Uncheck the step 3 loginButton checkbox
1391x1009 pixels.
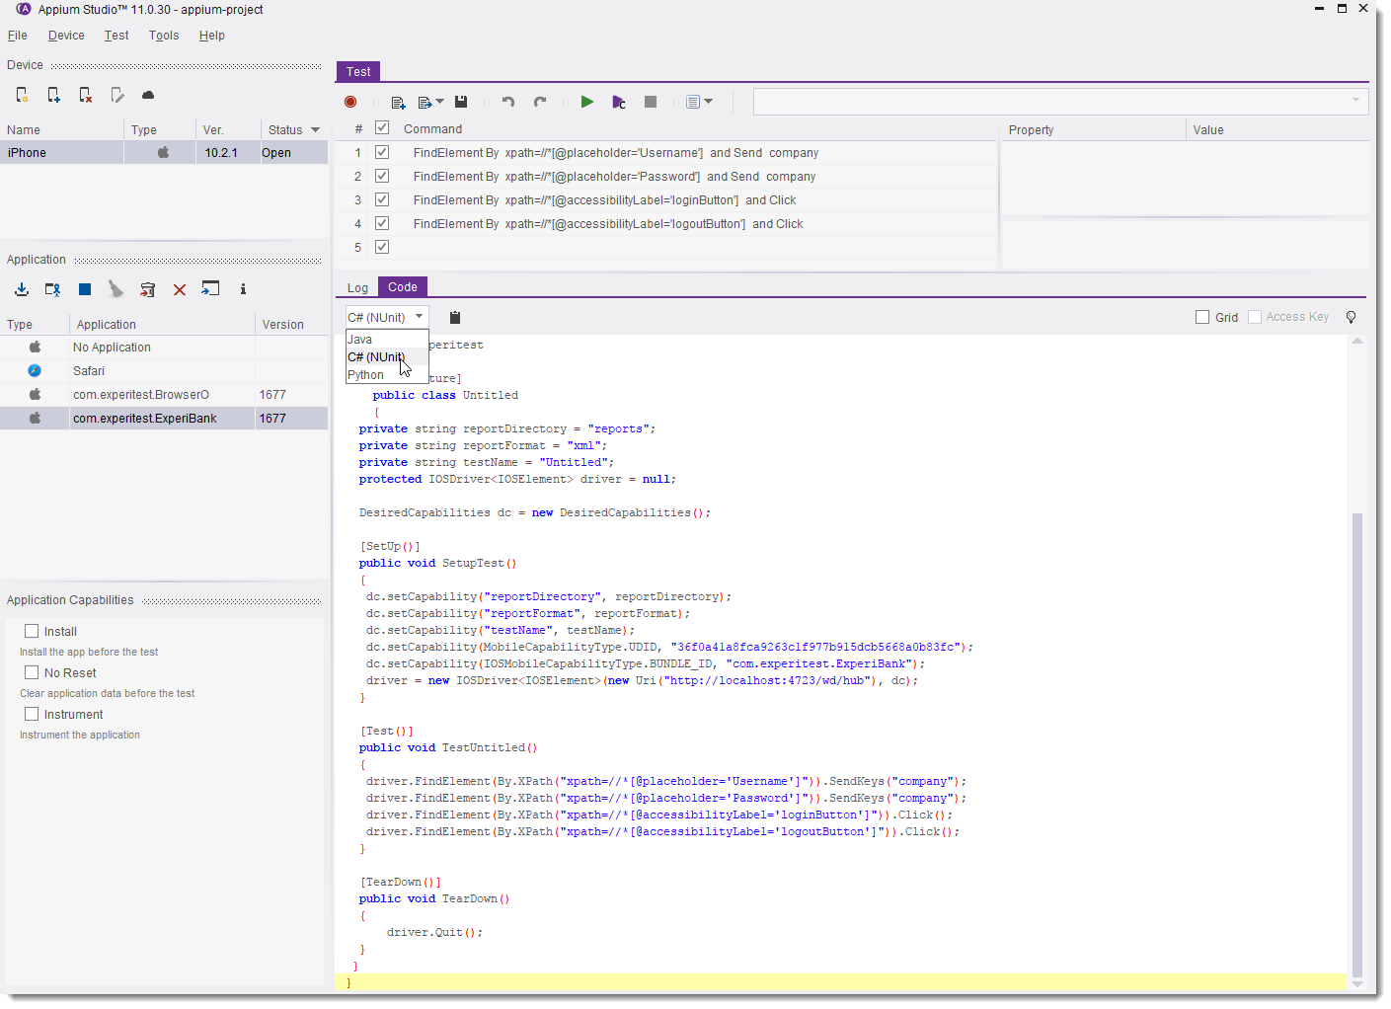pyautogui.click(x=382, y=199)
